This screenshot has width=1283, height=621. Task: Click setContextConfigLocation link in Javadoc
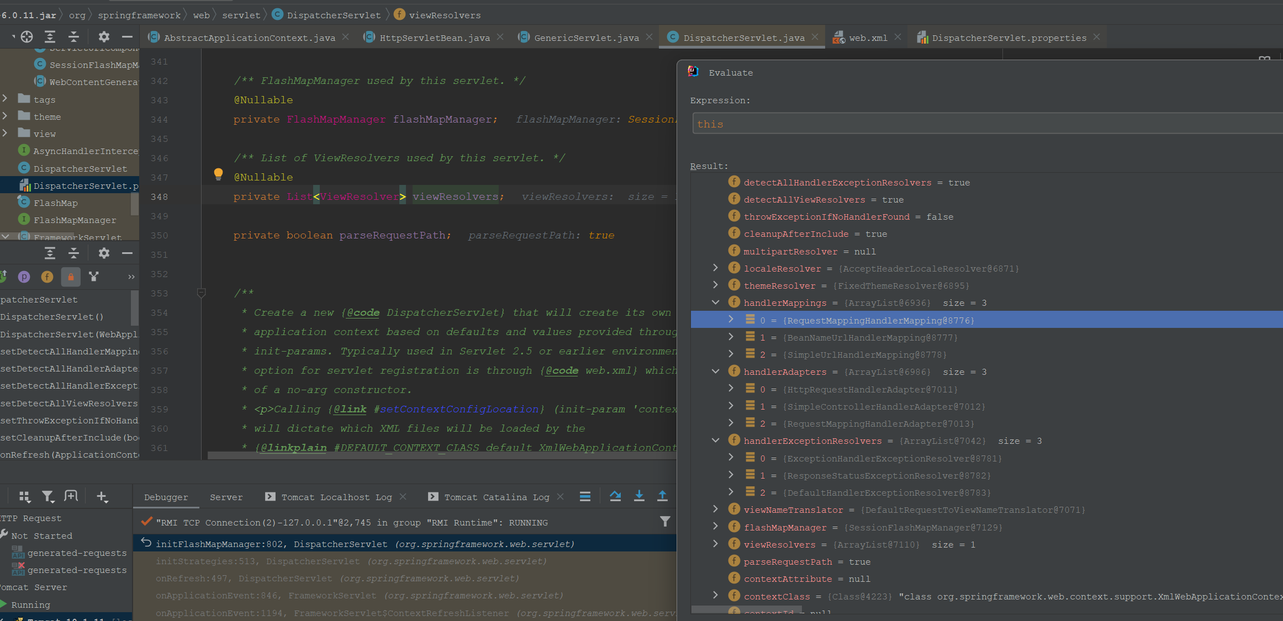pos(459,409)
